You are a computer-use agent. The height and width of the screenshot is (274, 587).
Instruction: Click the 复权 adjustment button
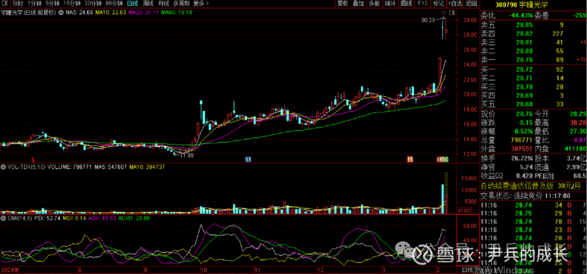click(x=342, y=4)
